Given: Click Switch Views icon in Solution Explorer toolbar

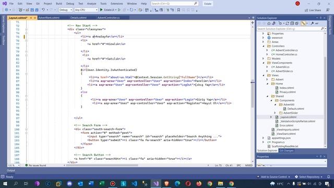Looking at the screenshot, I should click(x=273, y=23).
